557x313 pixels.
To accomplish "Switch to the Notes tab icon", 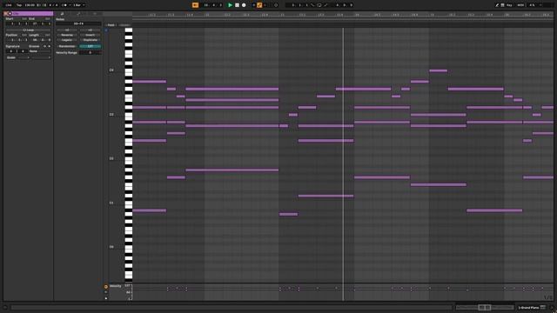I will (62, 14).
